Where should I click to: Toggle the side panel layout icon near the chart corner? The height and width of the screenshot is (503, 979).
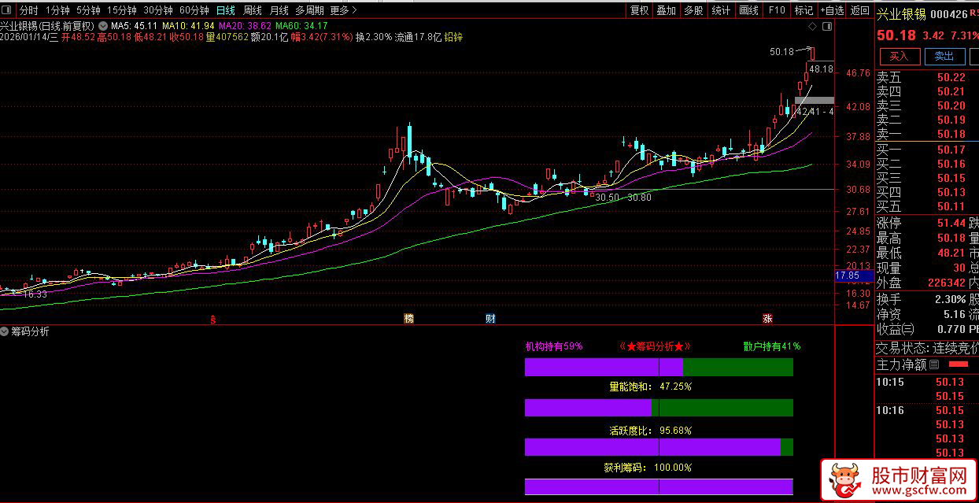826,26
